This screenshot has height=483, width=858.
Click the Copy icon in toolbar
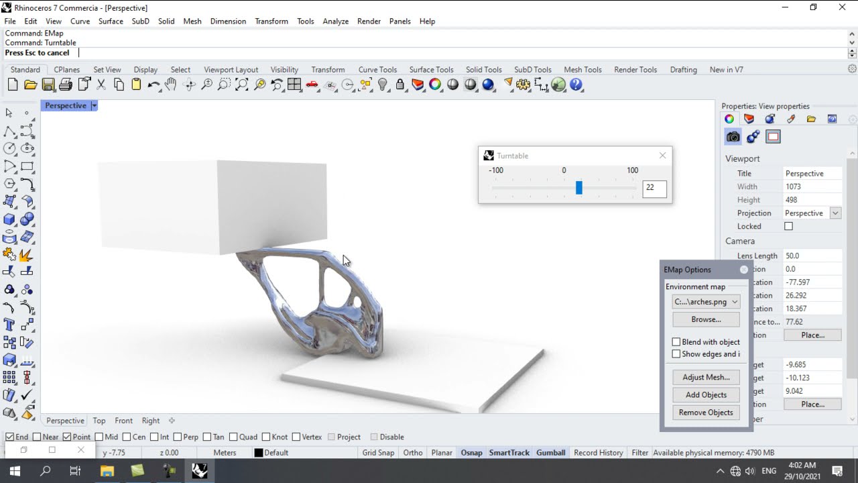tap(119, 85)
